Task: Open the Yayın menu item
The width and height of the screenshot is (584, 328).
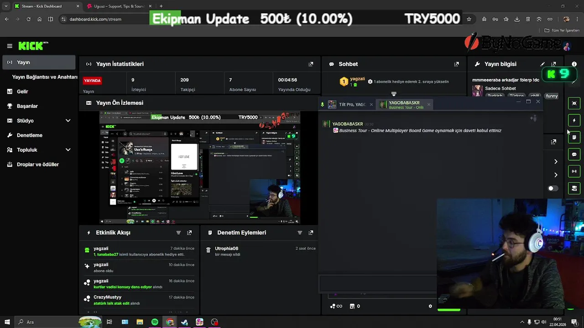Action: click(39, 62)
